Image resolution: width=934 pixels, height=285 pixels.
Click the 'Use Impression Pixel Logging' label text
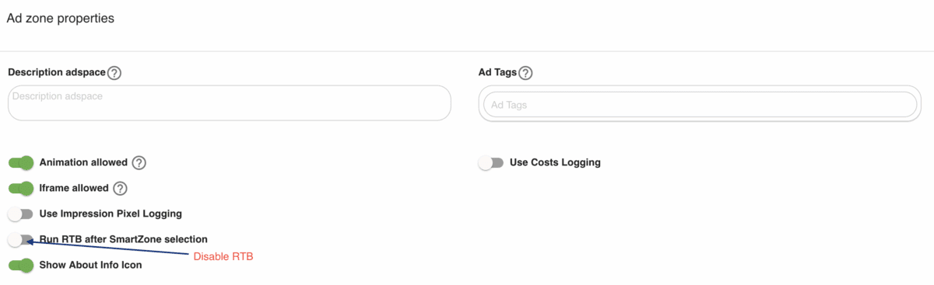111,213
